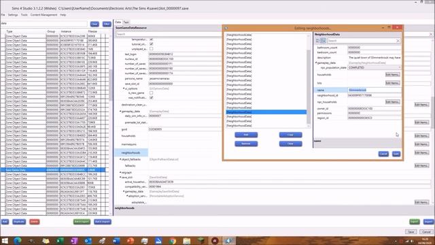Click the name field containing Glimmerbrook
The image size is (435, 245).
tap(375, 91)
